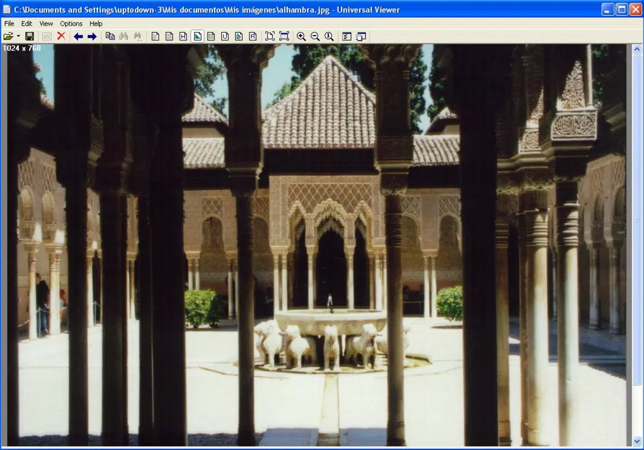
Task: Go to next file with right blue arrow
Action: [92, 37]
